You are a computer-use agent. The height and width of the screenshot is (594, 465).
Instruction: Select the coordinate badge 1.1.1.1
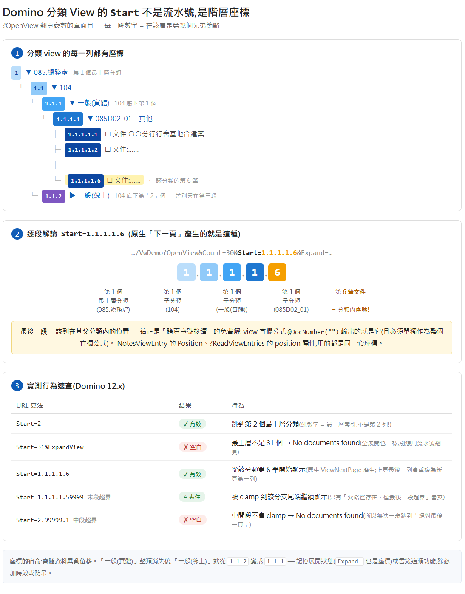(x=68, y=119)
